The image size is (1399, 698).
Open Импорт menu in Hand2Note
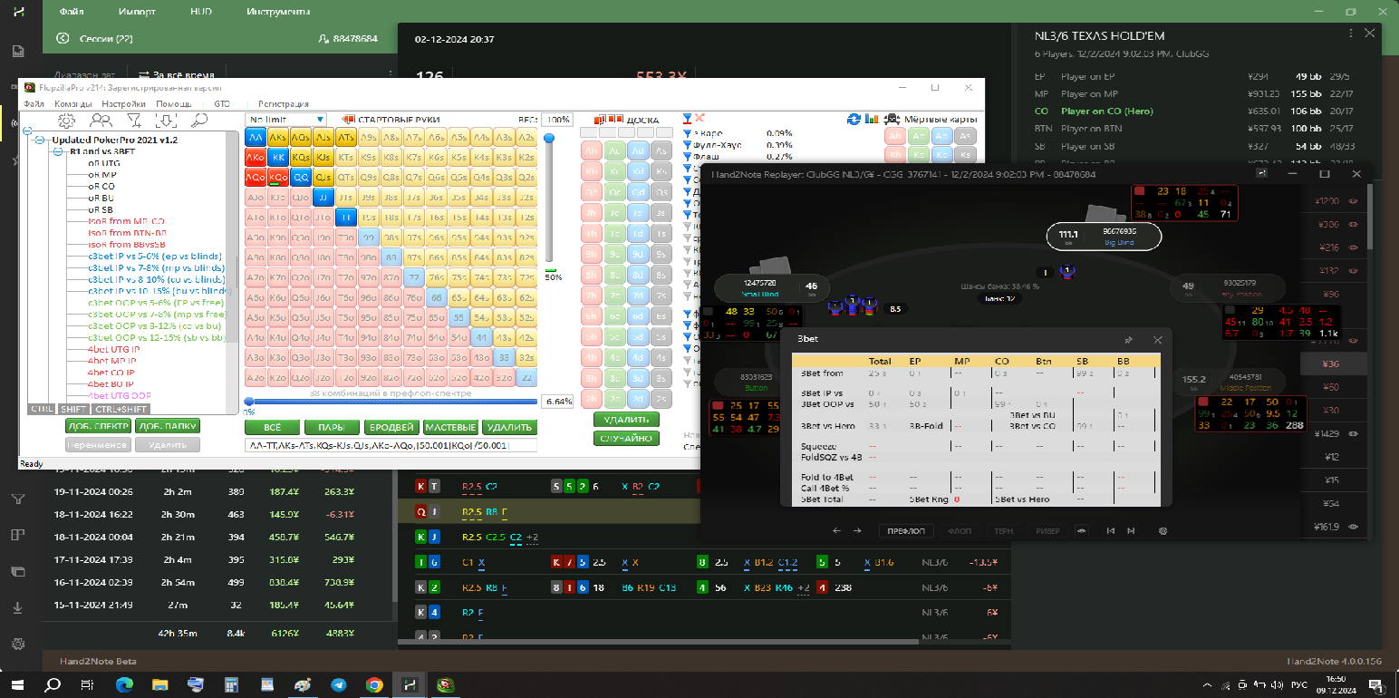[x=137, y=14]
